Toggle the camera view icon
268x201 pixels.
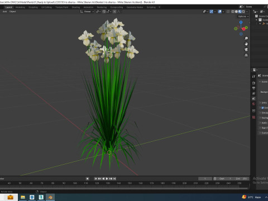coord(246,50)
